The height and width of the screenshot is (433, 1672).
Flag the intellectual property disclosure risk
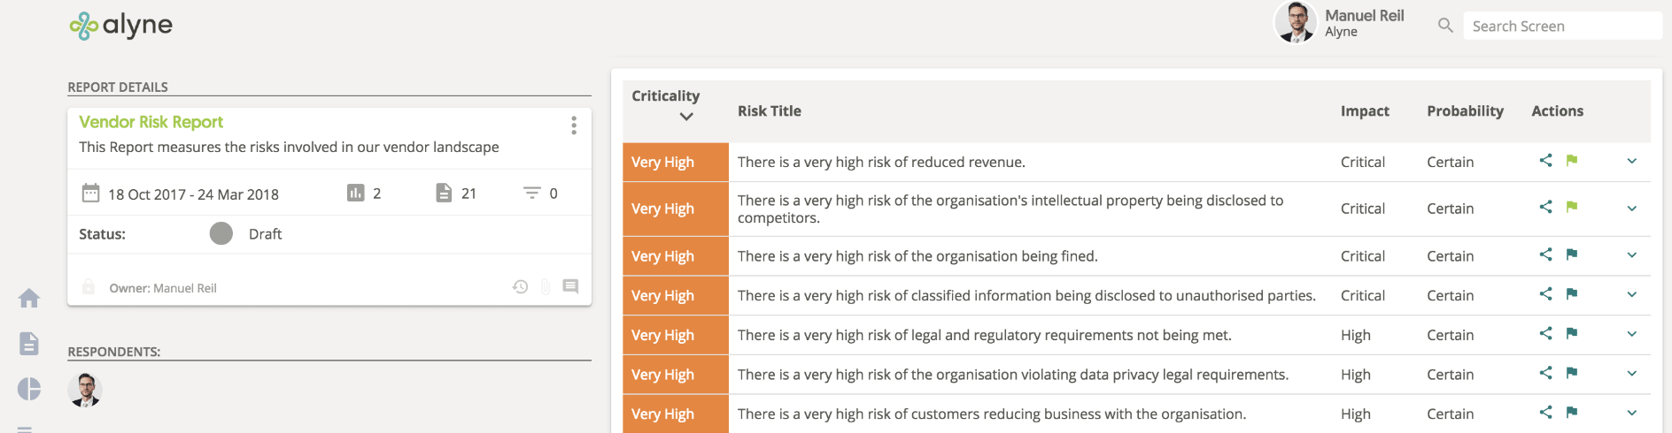coord(1572,206)
